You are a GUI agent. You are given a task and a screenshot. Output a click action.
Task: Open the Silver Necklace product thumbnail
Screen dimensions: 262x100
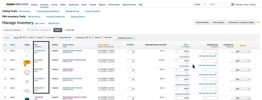[x=27, y=91]
